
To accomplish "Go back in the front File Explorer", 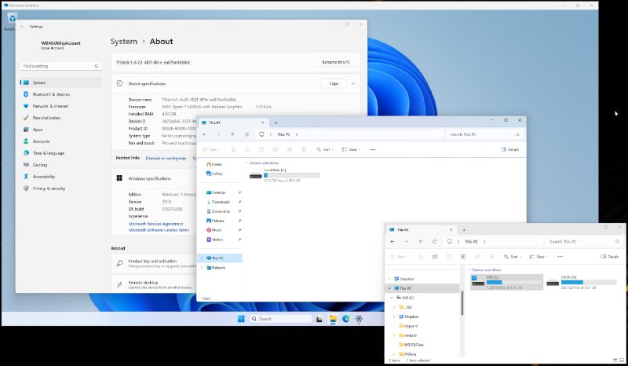I will point(392,242).
